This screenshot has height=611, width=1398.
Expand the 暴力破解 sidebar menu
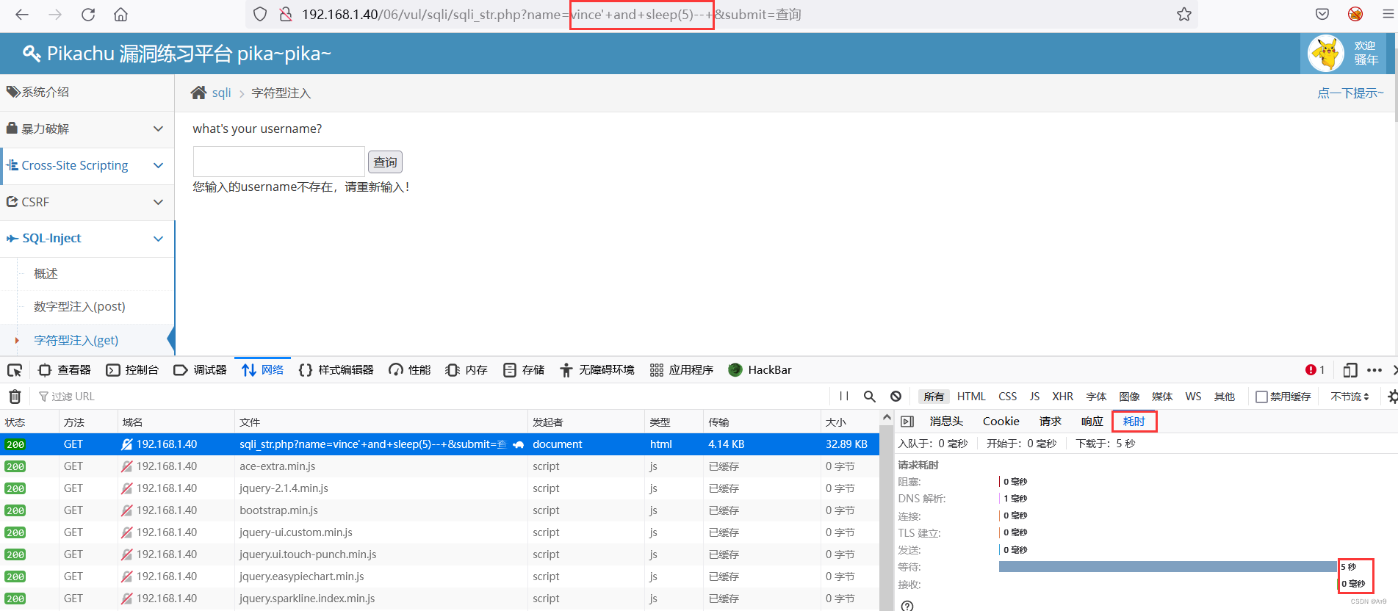pyautogui.click(x=87, y=129)
